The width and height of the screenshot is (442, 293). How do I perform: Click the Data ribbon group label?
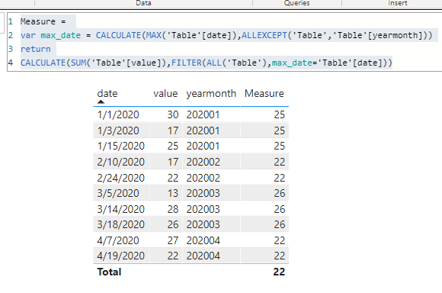(x=143, y=3)
